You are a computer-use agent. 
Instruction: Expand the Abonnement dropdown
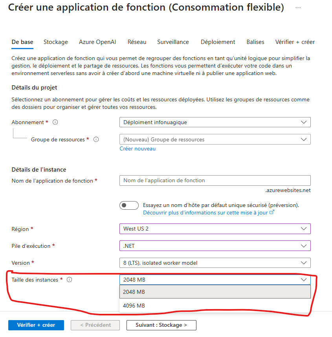215,122
